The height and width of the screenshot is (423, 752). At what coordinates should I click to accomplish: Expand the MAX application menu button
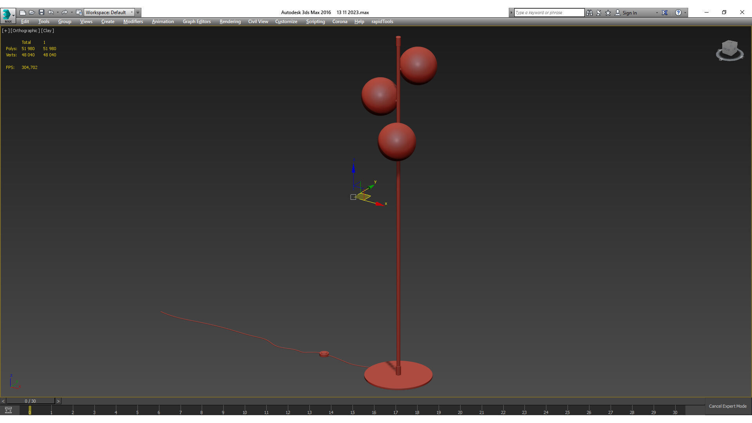coord(8,15)
